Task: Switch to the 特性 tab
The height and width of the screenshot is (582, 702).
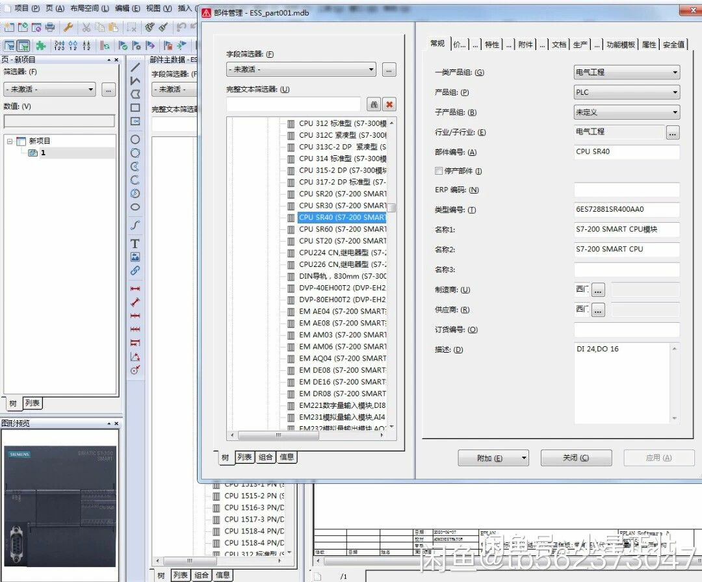Action: [x=491, y=44]
